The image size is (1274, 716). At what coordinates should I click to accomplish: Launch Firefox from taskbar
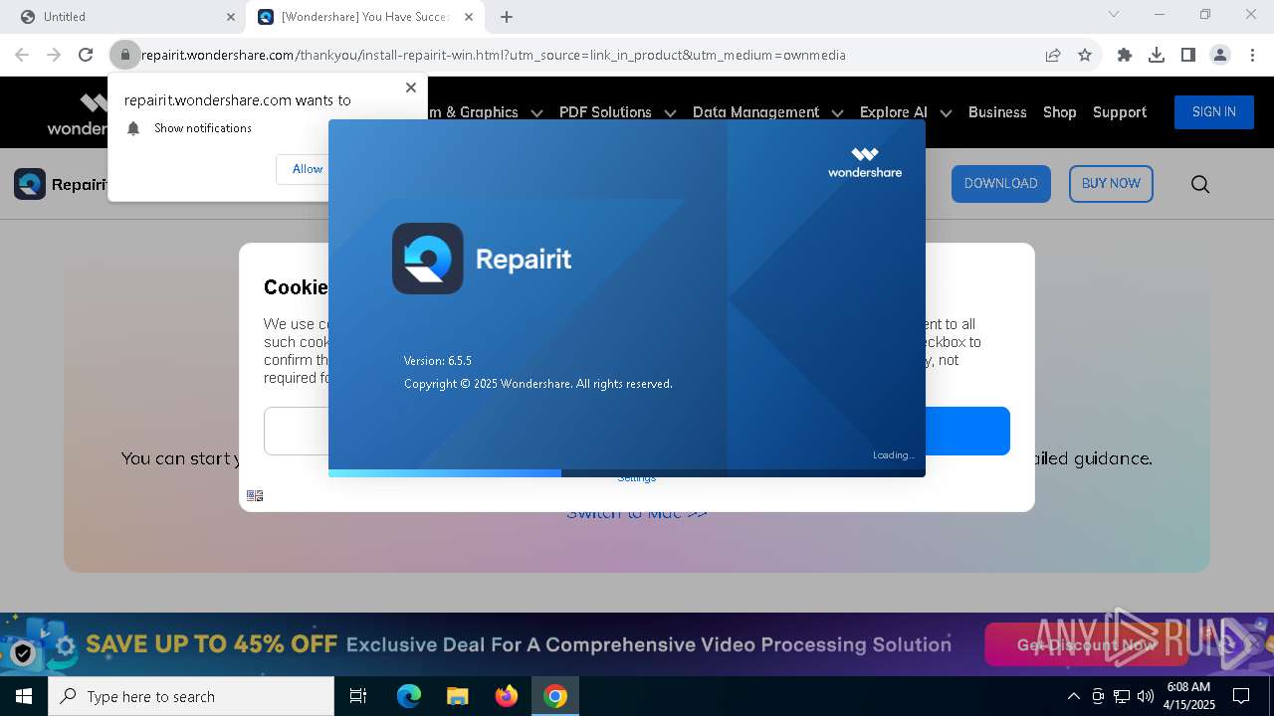coord(507,696)
